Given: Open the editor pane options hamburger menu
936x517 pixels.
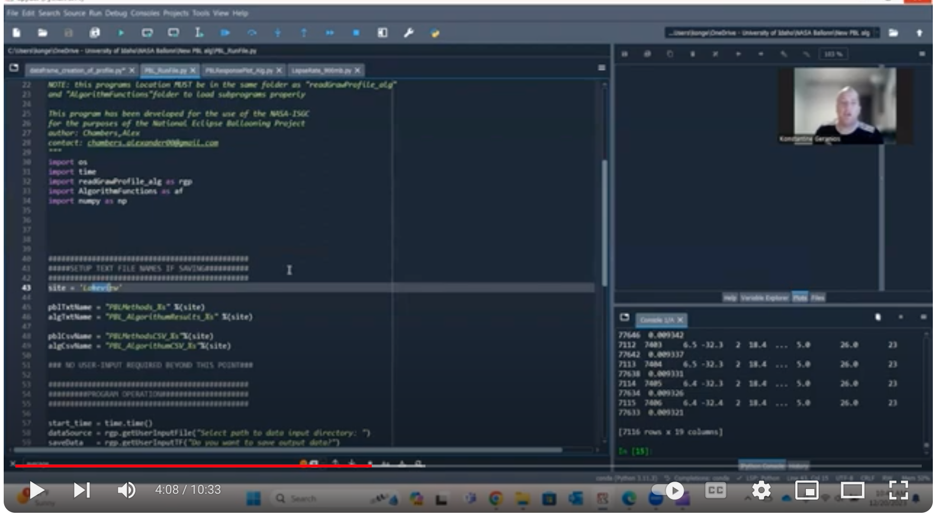Looking at the screenshot, I should point(601,68).
